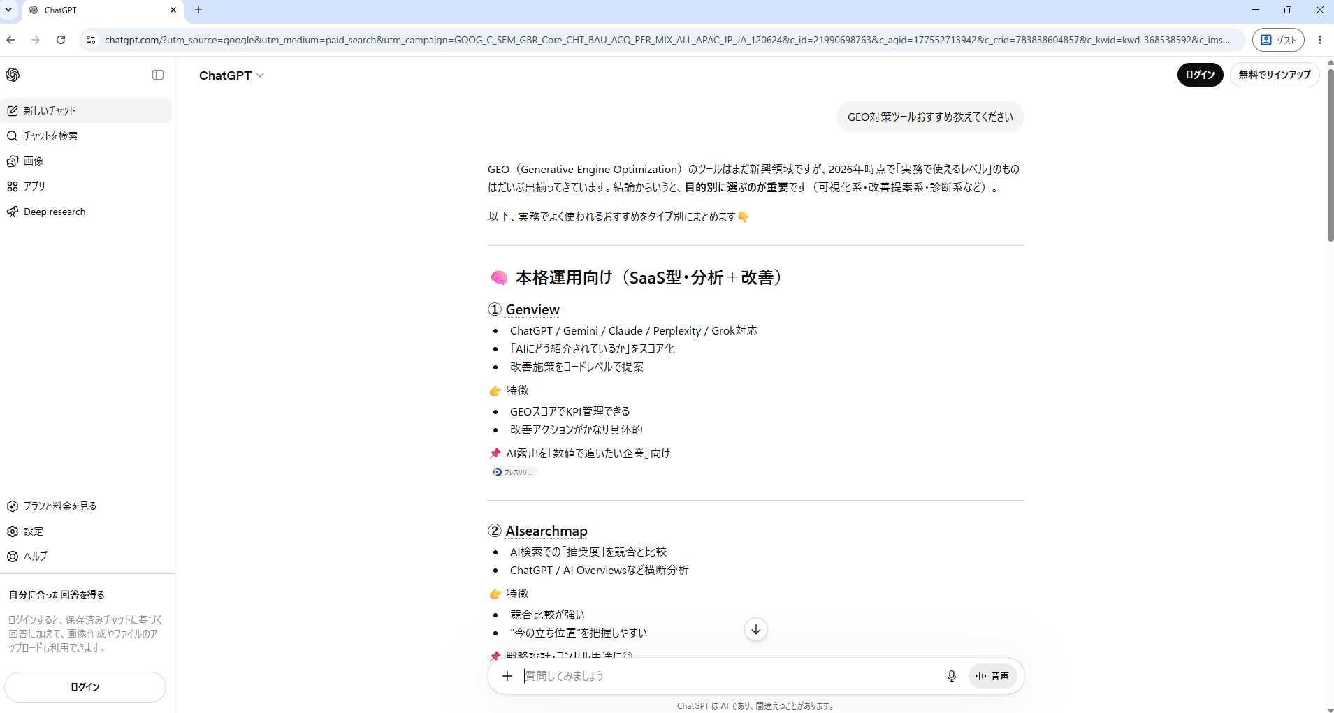Open the 画像 section in sidebar
This screenshot has width=1334, height=713.
[x=86, y=161]
